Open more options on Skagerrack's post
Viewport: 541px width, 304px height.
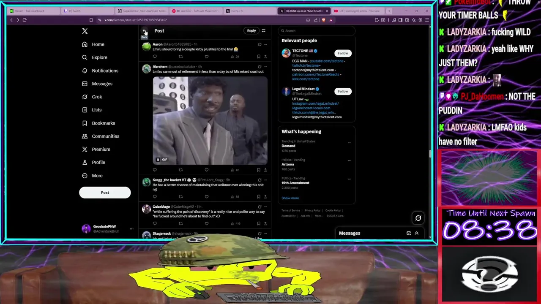click(265, 233)
